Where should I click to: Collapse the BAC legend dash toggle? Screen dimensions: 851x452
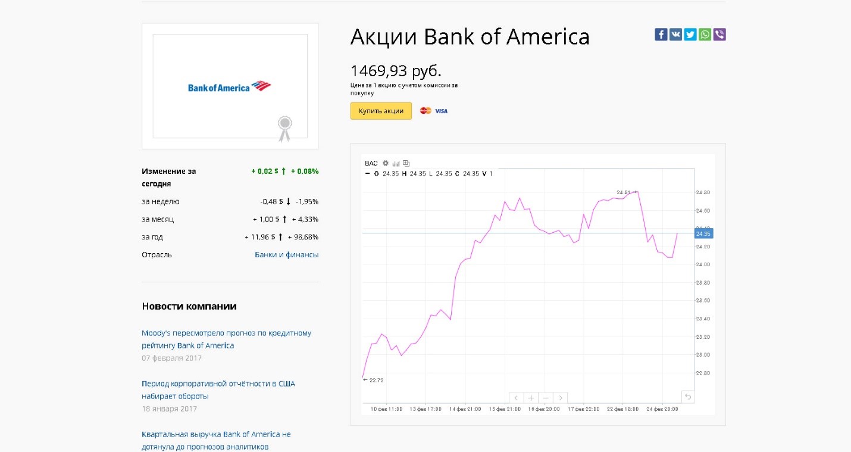pos(367,174)
